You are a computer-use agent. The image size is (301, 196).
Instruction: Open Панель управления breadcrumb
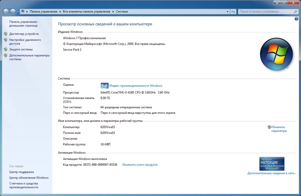tap(44, 12)
